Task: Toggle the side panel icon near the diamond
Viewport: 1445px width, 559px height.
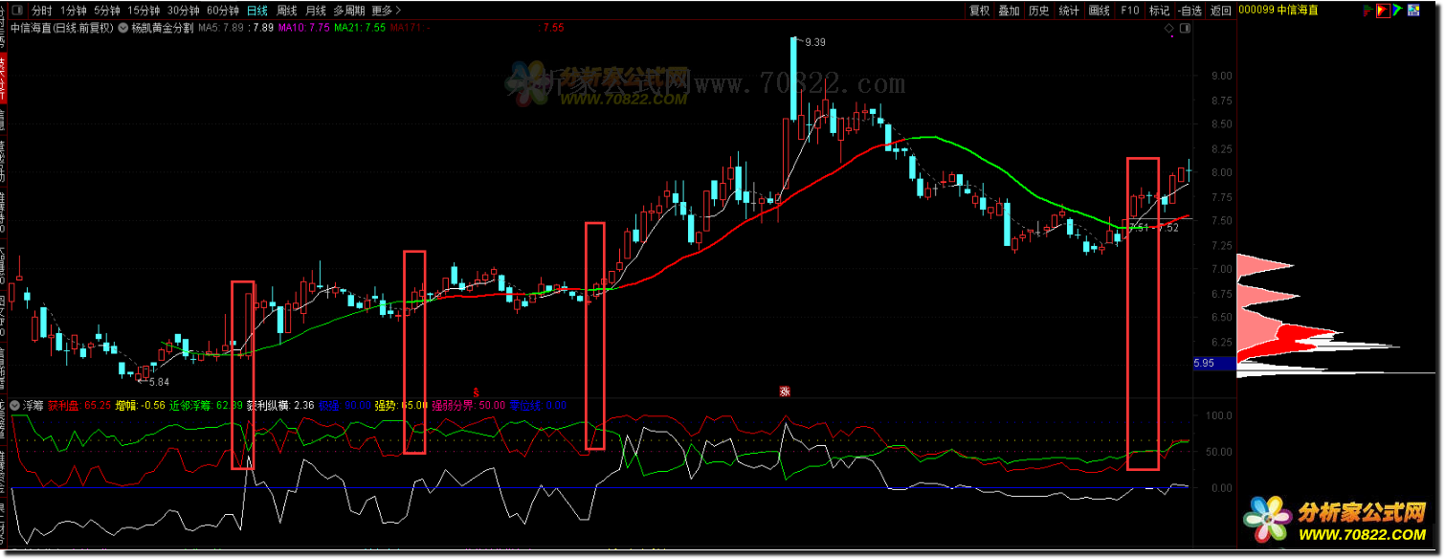Action: point(1186,29)
